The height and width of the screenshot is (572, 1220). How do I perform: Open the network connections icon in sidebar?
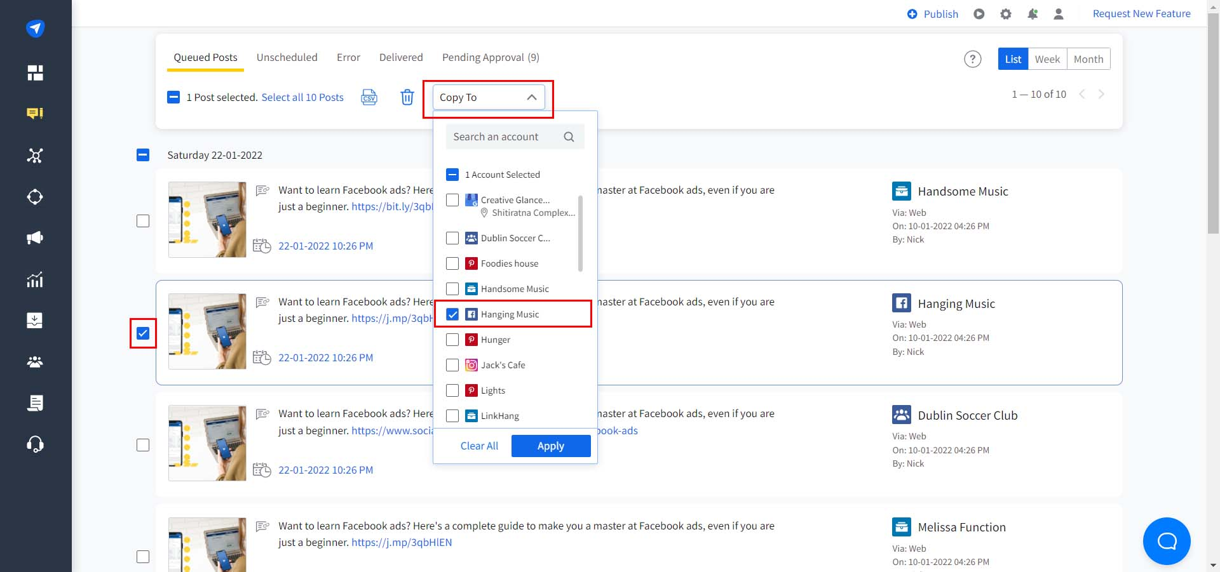tap(35, 156)
